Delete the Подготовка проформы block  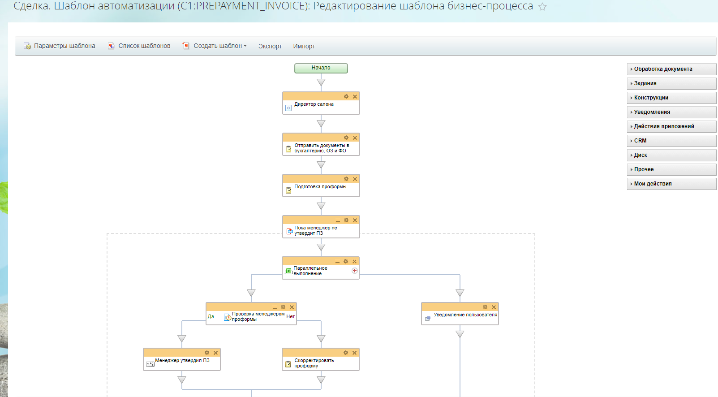(x=355, y=179)
